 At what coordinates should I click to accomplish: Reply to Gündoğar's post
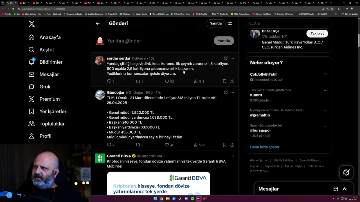[111, 145]
